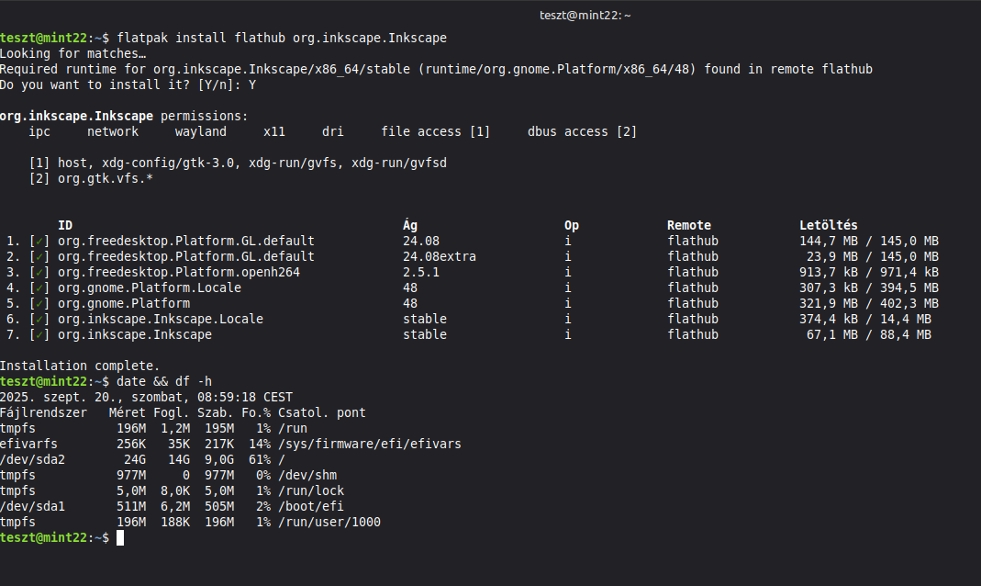Click the '24G' size value

click(135, 459)
